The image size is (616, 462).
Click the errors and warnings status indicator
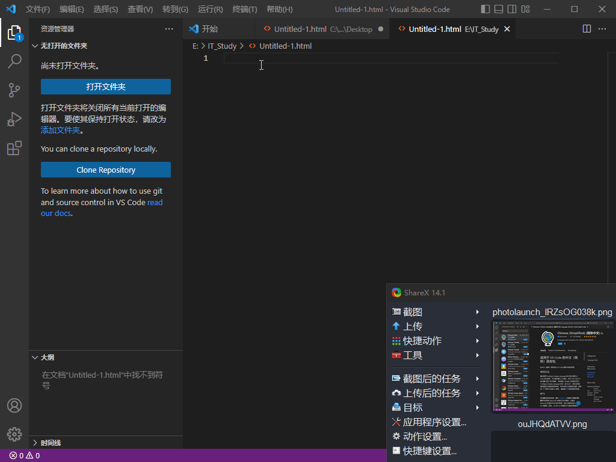[25, 456]
